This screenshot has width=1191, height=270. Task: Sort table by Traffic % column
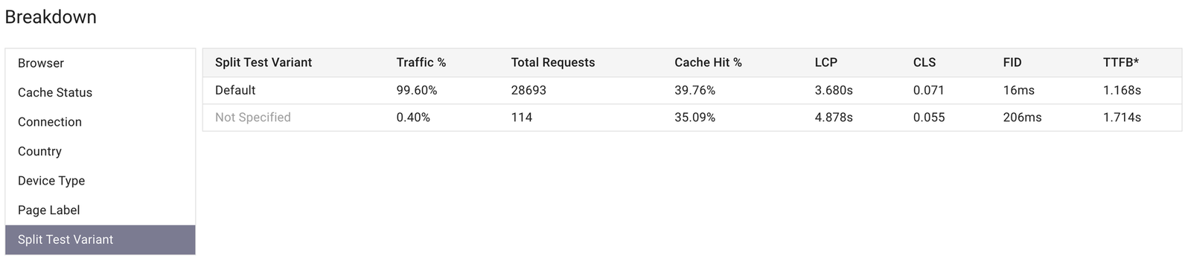click(421, 62)
